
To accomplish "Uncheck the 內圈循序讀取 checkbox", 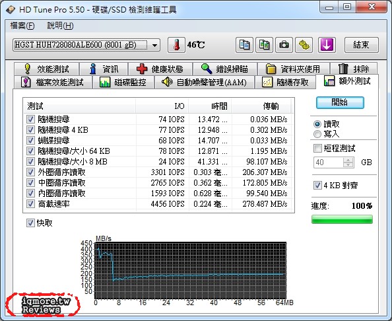I will (x=30, y=193).
